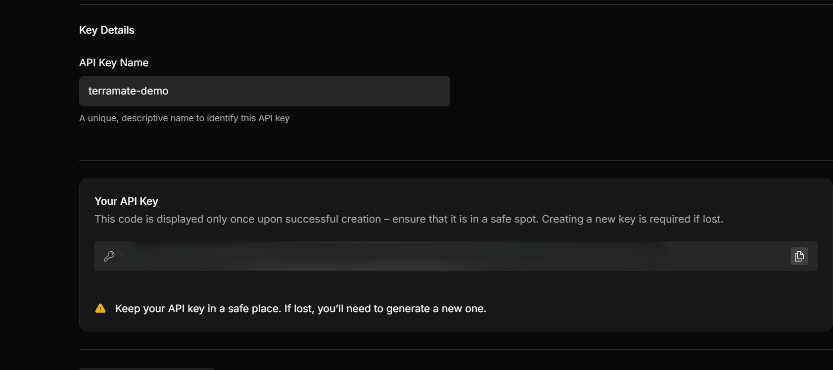The image size is (833, 370).
Task: Click the helper text below the name field
Action: click(x=185, y=118)
